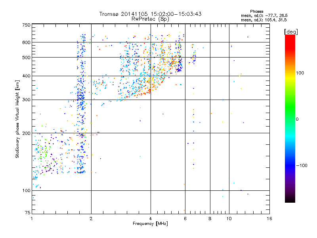Click the y-axis '200' tick label
Image resolution: width=317 pixels, height=238 pixels.
[x=26, y=133]
